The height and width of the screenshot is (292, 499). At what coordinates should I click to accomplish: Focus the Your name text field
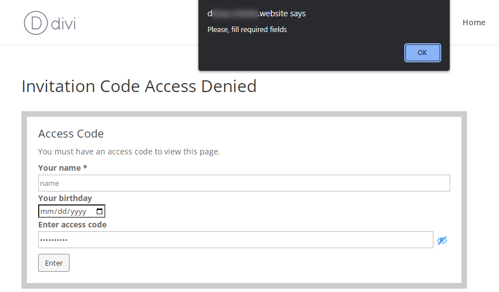click(244, 183)
